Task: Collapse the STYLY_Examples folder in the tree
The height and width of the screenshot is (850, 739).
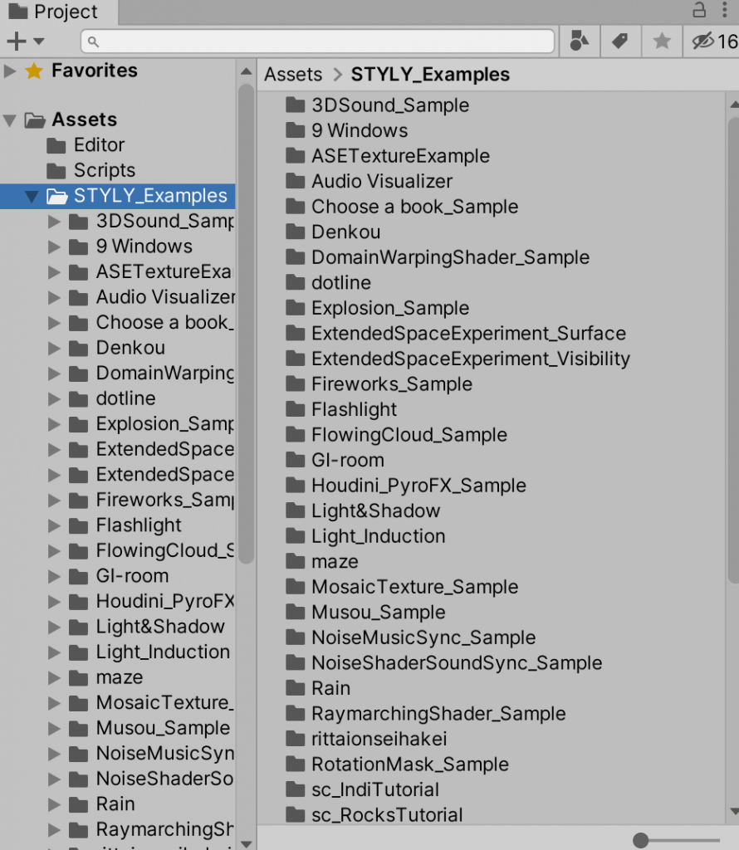Action: pyautogui.click(x=32, y=196)
